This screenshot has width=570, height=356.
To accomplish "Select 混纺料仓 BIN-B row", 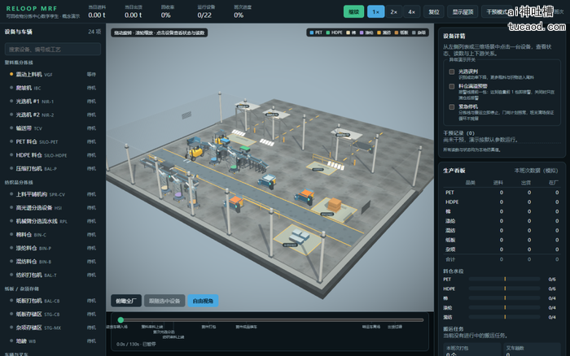I will (x=52, y=261).
